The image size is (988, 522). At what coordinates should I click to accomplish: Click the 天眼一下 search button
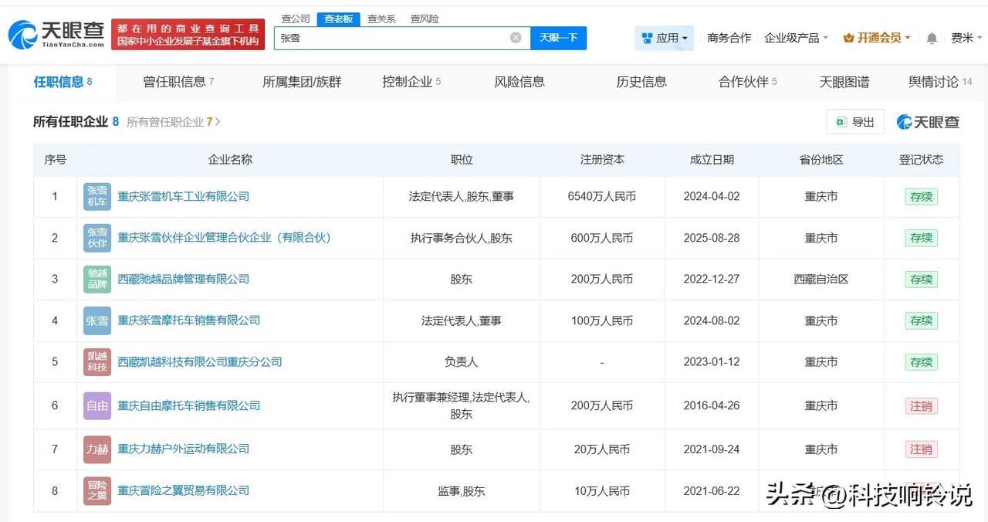click(x=557, y=37)
